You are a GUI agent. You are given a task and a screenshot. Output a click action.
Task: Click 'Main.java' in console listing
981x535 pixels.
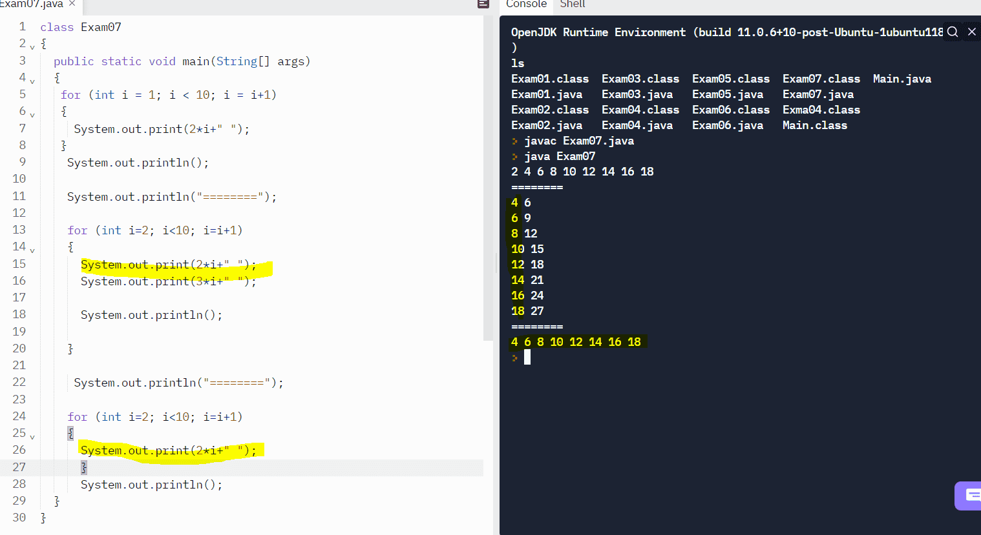click(x=902, y=79)
